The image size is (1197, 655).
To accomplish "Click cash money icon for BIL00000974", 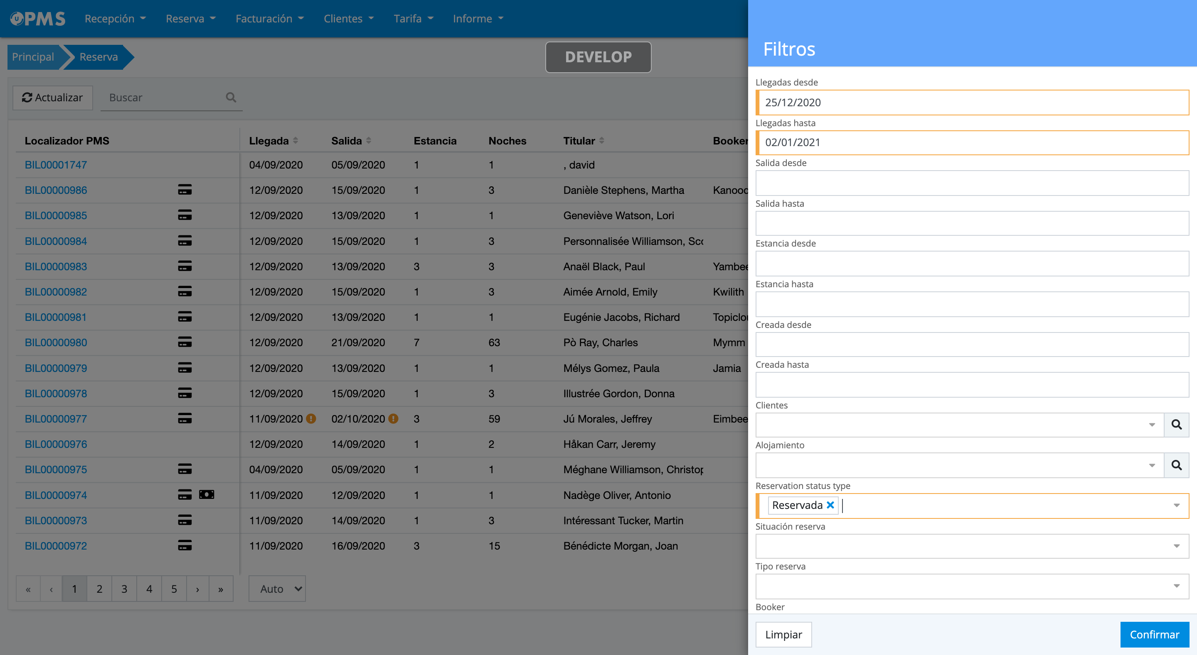I will (206, 495).
